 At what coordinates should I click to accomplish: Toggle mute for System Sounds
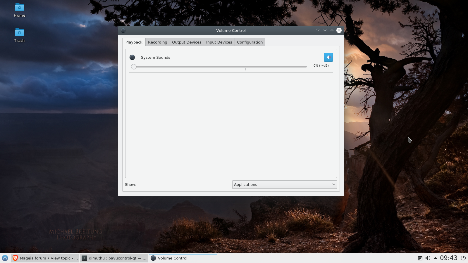(x=328, y=57)
